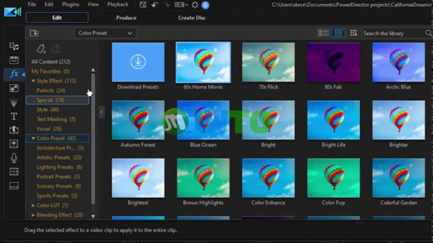Image resolution: width=433 pixels, height=243 pixels.
Task: Select My Favorites (0)
Action: click(50, 71)
